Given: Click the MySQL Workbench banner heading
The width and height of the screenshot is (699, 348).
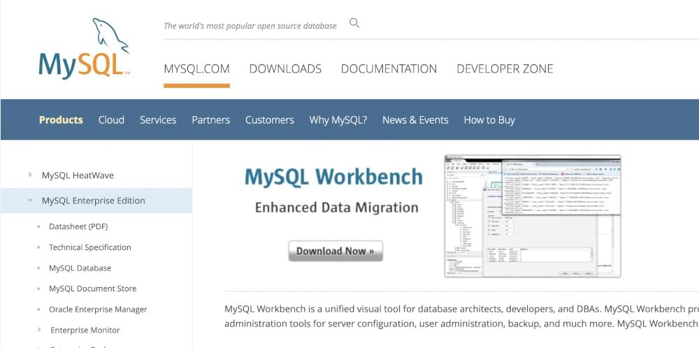Looking at the screenshot, I should (334, 177).
